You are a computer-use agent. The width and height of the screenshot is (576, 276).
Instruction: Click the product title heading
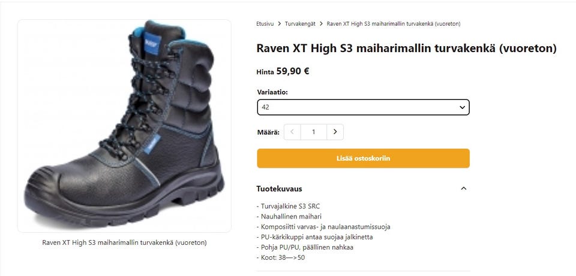tap(406, 48)
